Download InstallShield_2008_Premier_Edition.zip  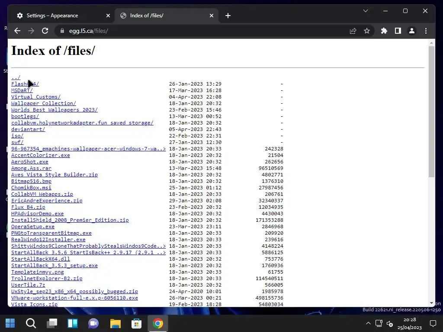pos(70,220)
